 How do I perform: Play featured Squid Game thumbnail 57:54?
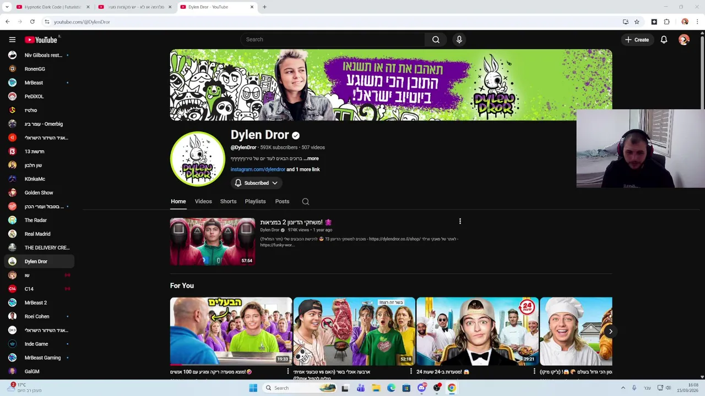[x=213, y=241]
